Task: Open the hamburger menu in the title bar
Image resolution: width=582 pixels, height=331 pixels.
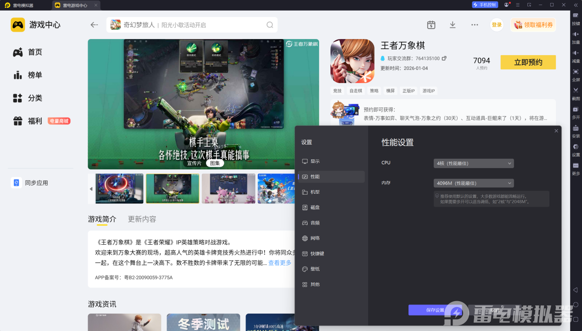Action: [518, 5]
